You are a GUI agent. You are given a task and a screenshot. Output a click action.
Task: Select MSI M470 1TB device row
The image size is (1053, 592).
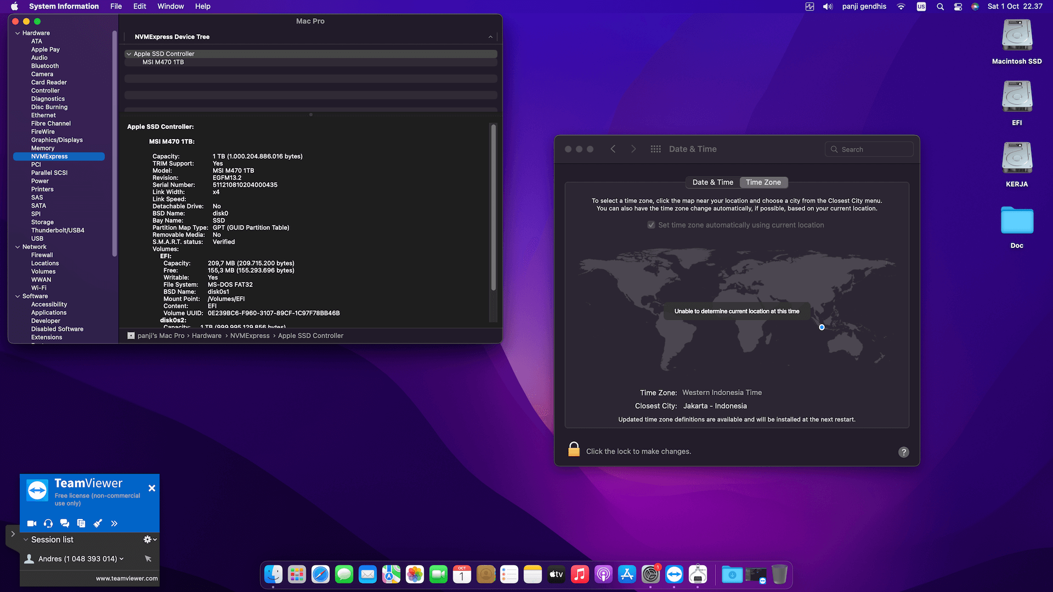click(310, 62)
